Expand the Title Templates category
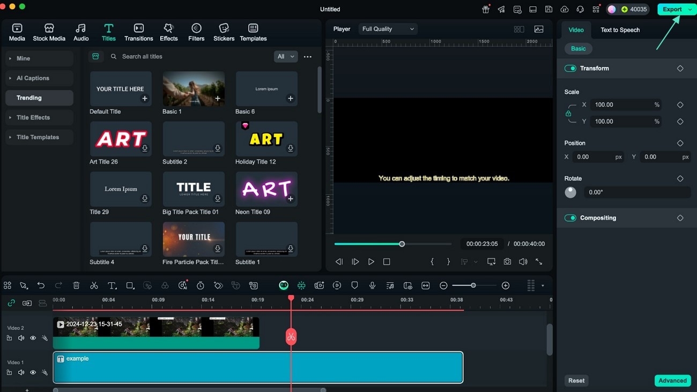697x392 pixels. pos(39,137)
